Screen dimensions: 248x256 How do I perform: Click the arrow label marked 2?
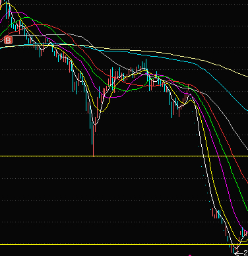coord(241,253)
